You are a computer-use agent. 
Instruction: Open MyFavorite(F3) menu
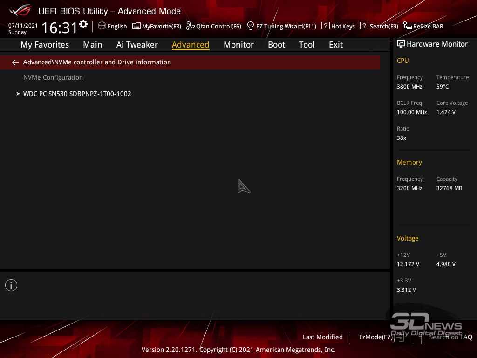pyautogui.click(x=162, y=26)
